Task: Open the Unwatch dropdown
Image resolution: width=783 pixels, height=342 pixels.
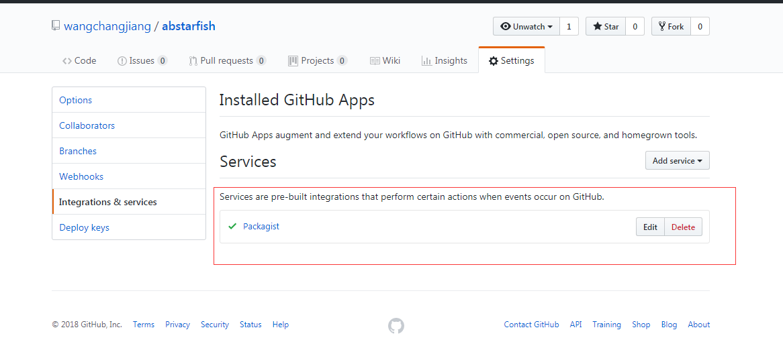Action: [x=526, y=26]
